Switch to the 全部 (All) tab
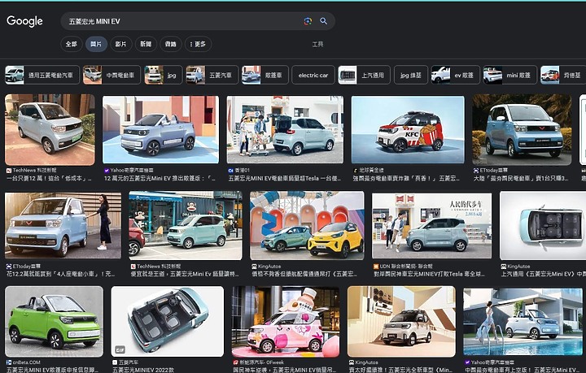 click(72, 44)
